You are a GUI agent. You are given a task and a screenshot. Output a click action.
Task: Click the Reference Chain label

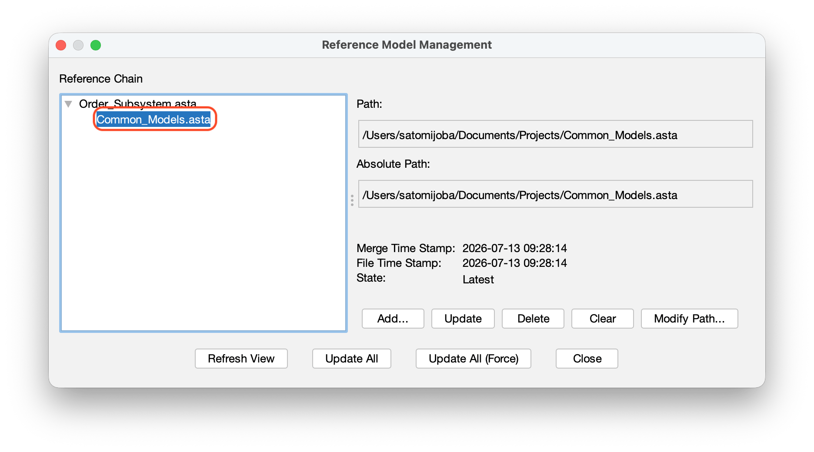pyautogui.click(x=101, y=79)
